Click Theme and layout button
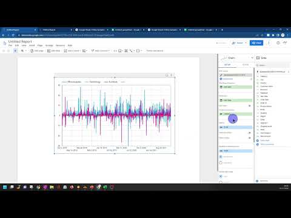Screen dimensions: 291x218 (x=155, y=51)
